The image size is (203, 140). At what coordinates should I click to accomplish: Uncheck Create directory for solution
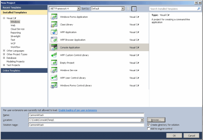coord(148,125)
